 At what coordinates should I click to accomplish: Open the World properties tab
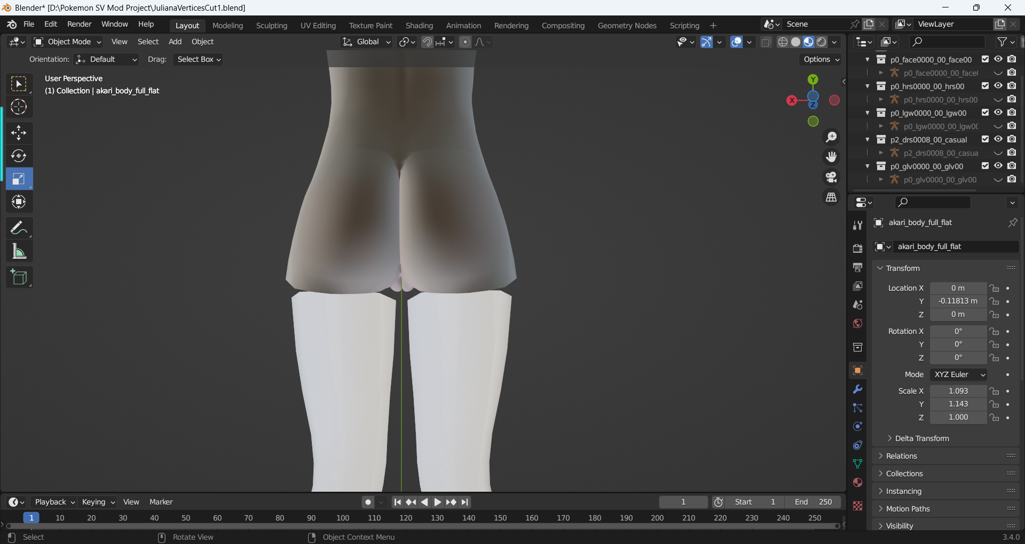tap(858, 324)
